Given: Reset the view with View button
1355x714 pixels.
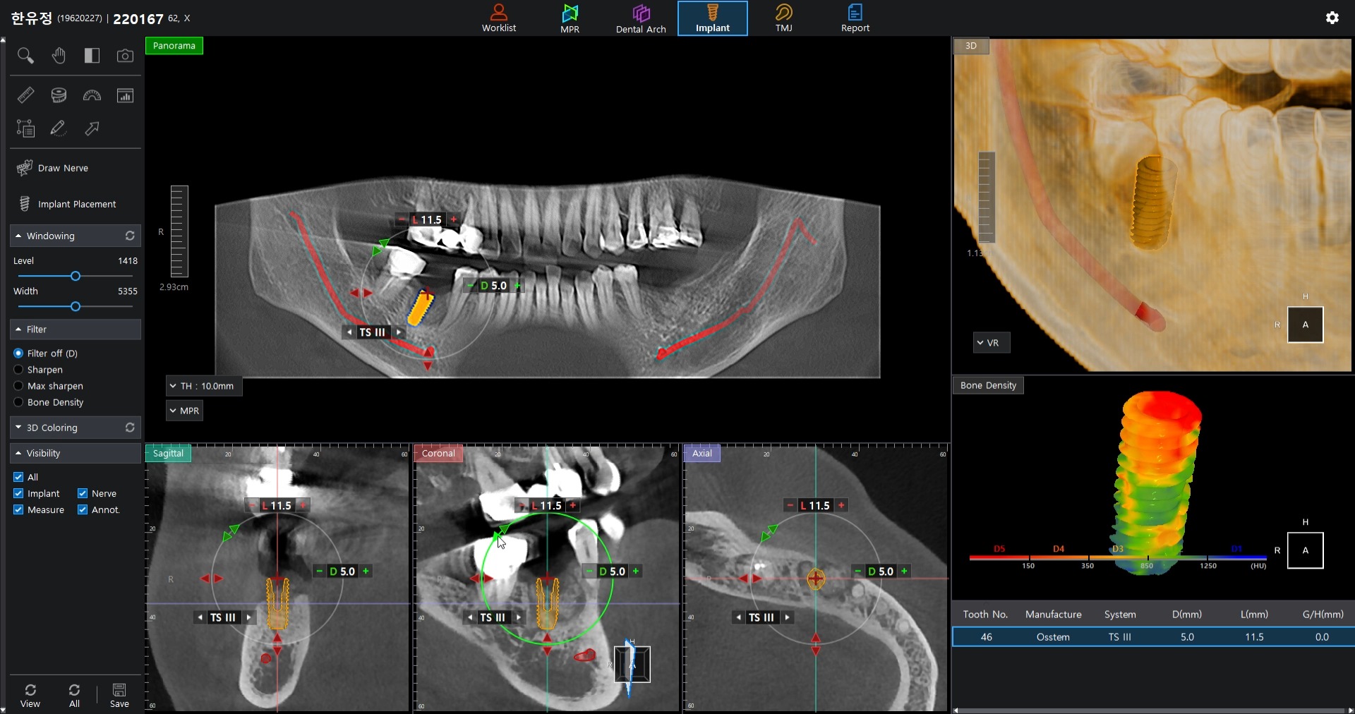Looking at the screenshot, I should (30, 696).
